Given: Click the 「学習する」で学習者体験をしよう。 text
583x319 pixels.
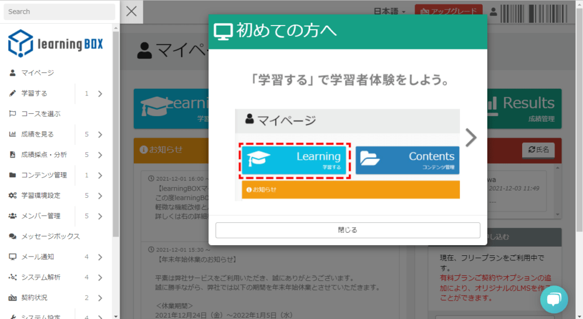Looking at the screenshot, I should click(350, 80).
